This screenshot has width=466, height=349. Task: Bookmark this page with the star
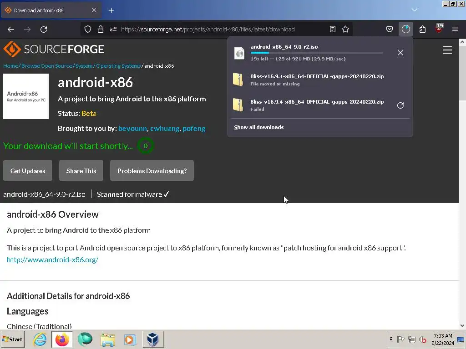pyautogui.click(x=345, y=29)
